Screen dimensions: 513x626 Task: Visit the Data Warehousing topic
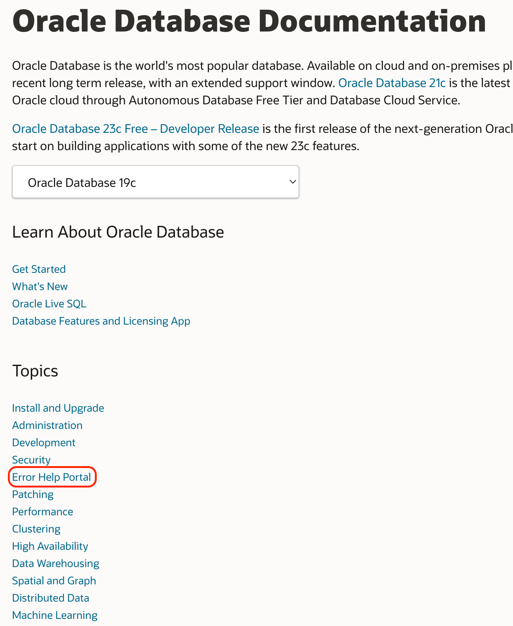[x=55, y=563]
